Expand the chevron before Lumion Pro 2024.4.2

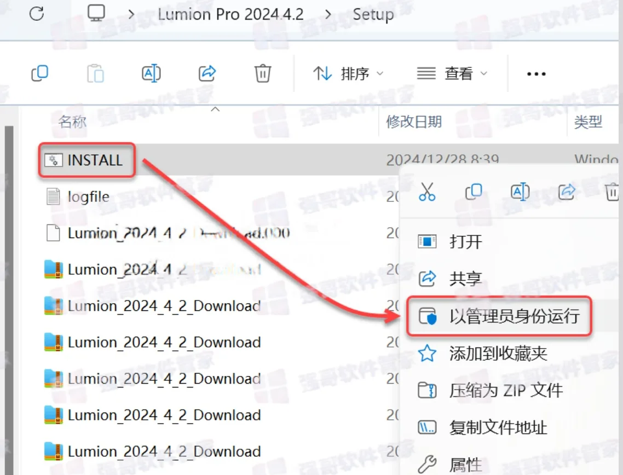(x=131, y=15)
